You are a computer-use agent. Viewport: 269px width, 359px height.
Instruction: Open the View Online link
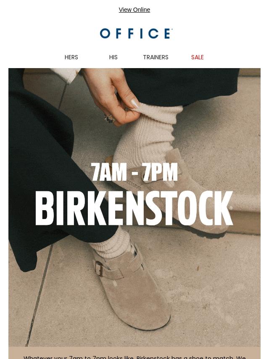134,10
